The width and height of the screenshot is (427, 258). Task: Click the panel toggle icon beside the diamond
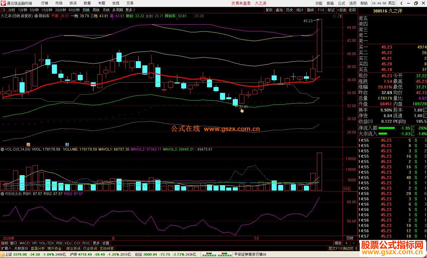[339, 16]
